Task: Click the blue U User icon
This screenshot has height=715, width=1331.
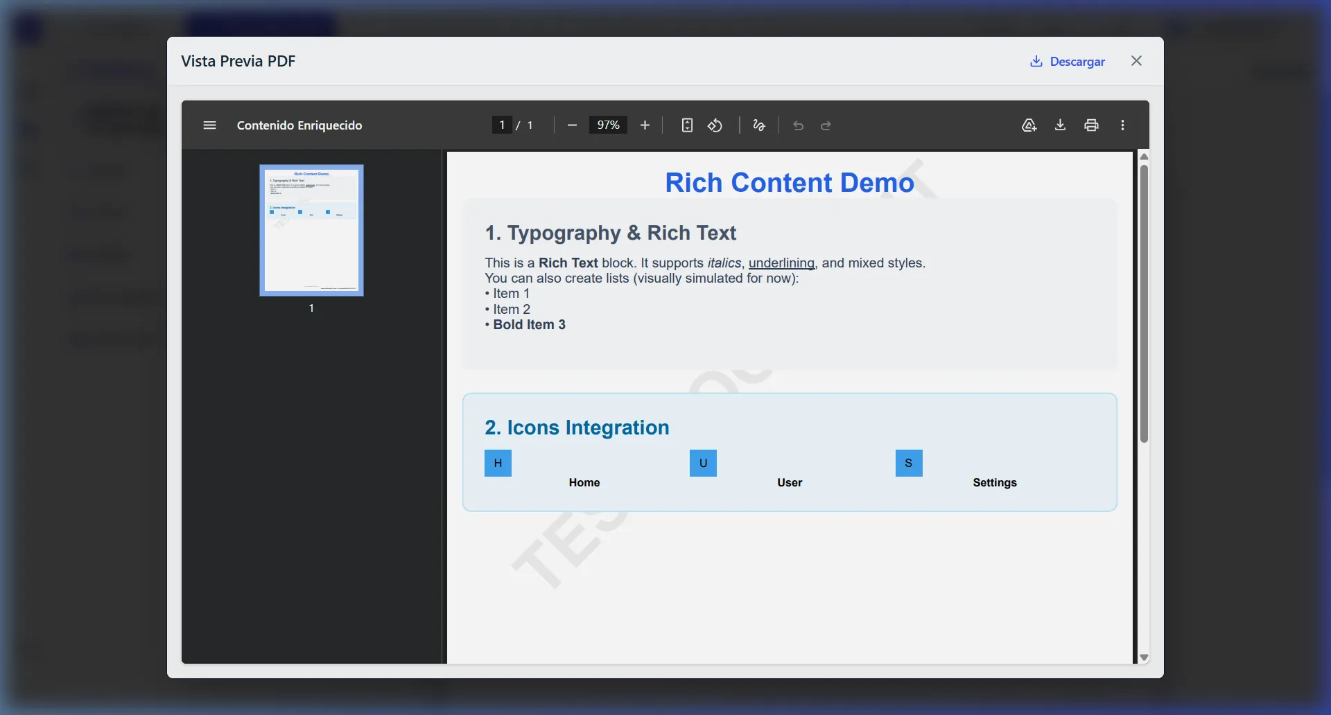Action: click(703, 464)
